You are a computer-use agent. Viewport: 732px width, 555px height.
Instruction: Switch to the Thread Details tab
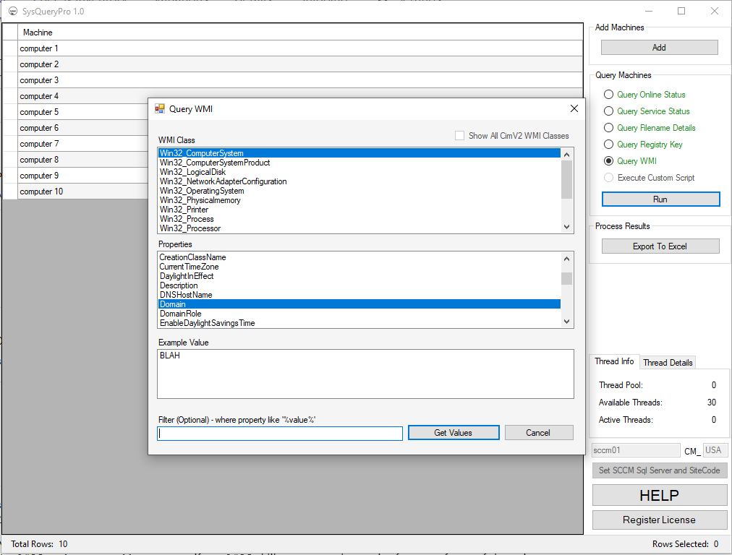667,361
